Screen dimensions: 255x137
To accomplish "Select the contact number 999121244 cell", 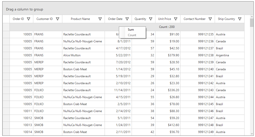I will [197, 97].
